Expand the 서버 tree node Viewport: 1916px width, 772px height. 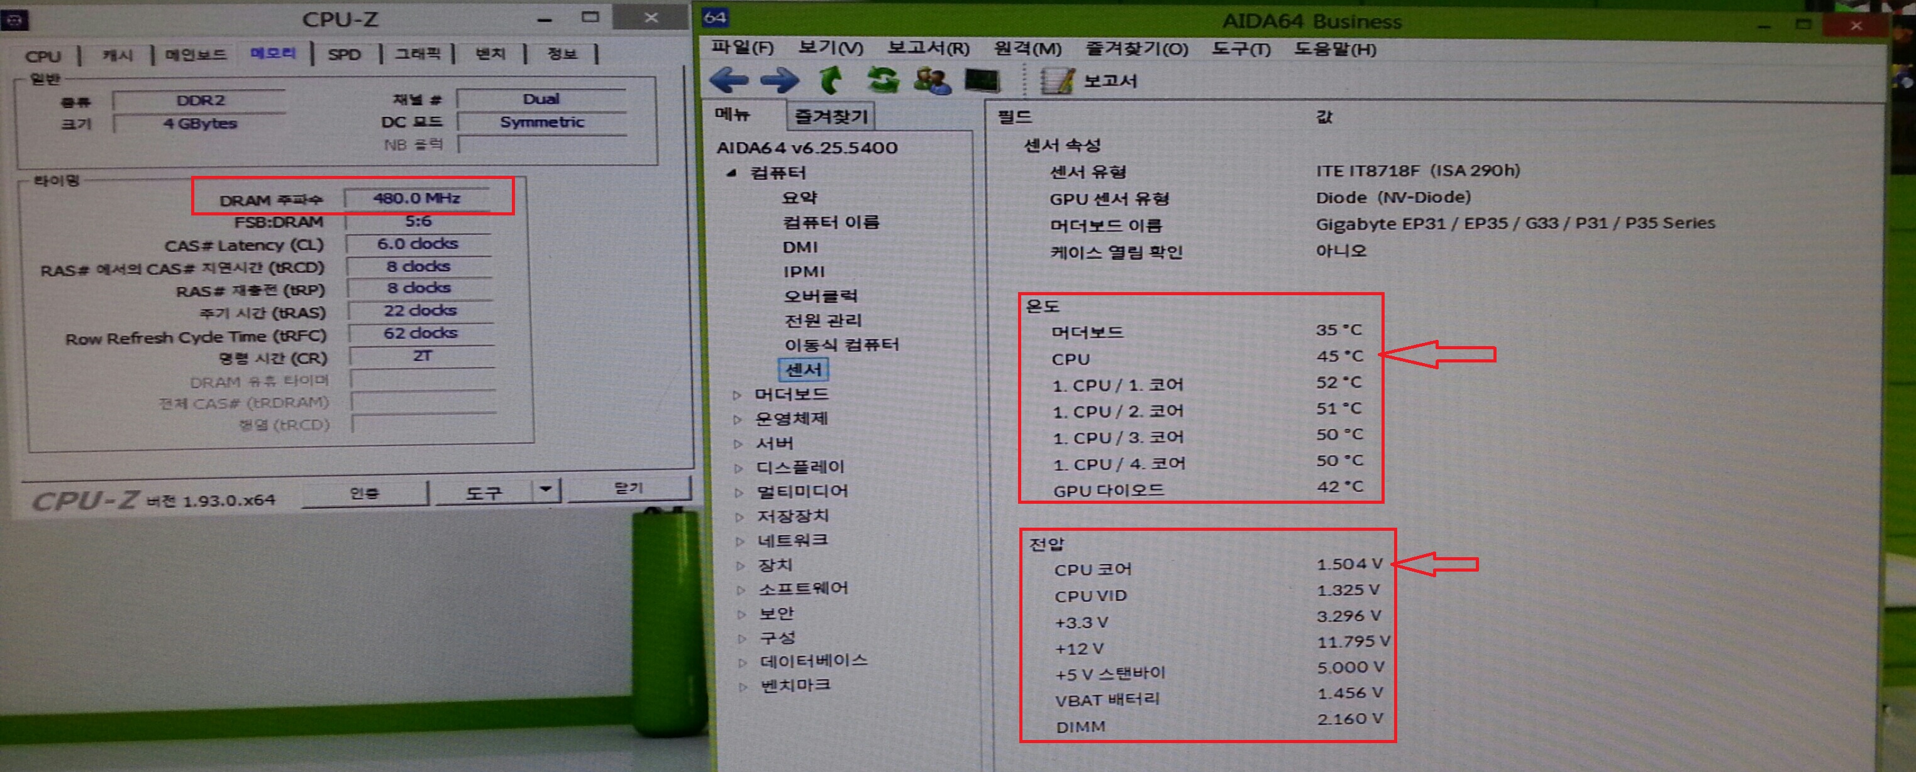click(x=738, y=443)
